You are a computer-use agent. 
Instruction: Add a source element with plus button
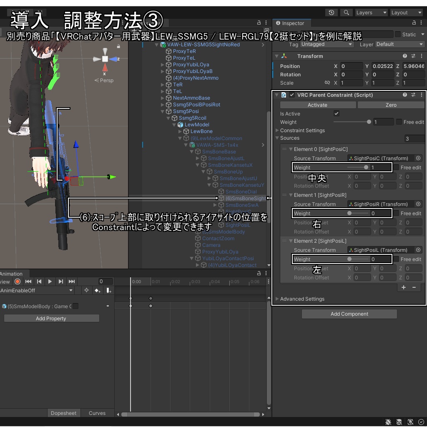pyautogui.click(x=404, y=287)
